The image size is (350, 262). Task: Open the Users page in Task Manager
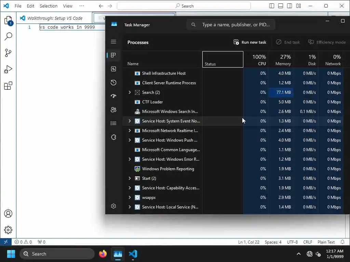click(x=113, y=110)
